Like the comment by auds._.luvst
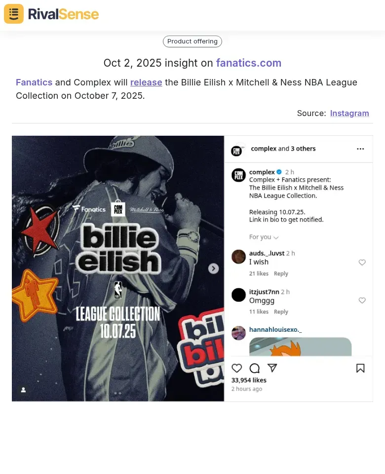 click(x=362, y=262)
